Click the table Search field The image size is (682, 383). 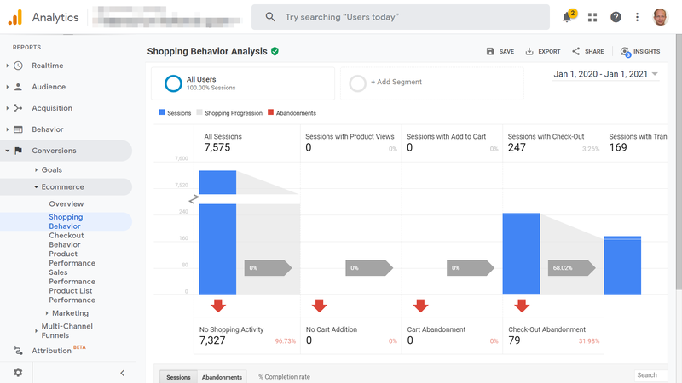[650, 375]
